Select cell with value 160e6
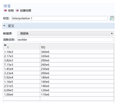This screenshot has width=117, height=103. point(77,82)
